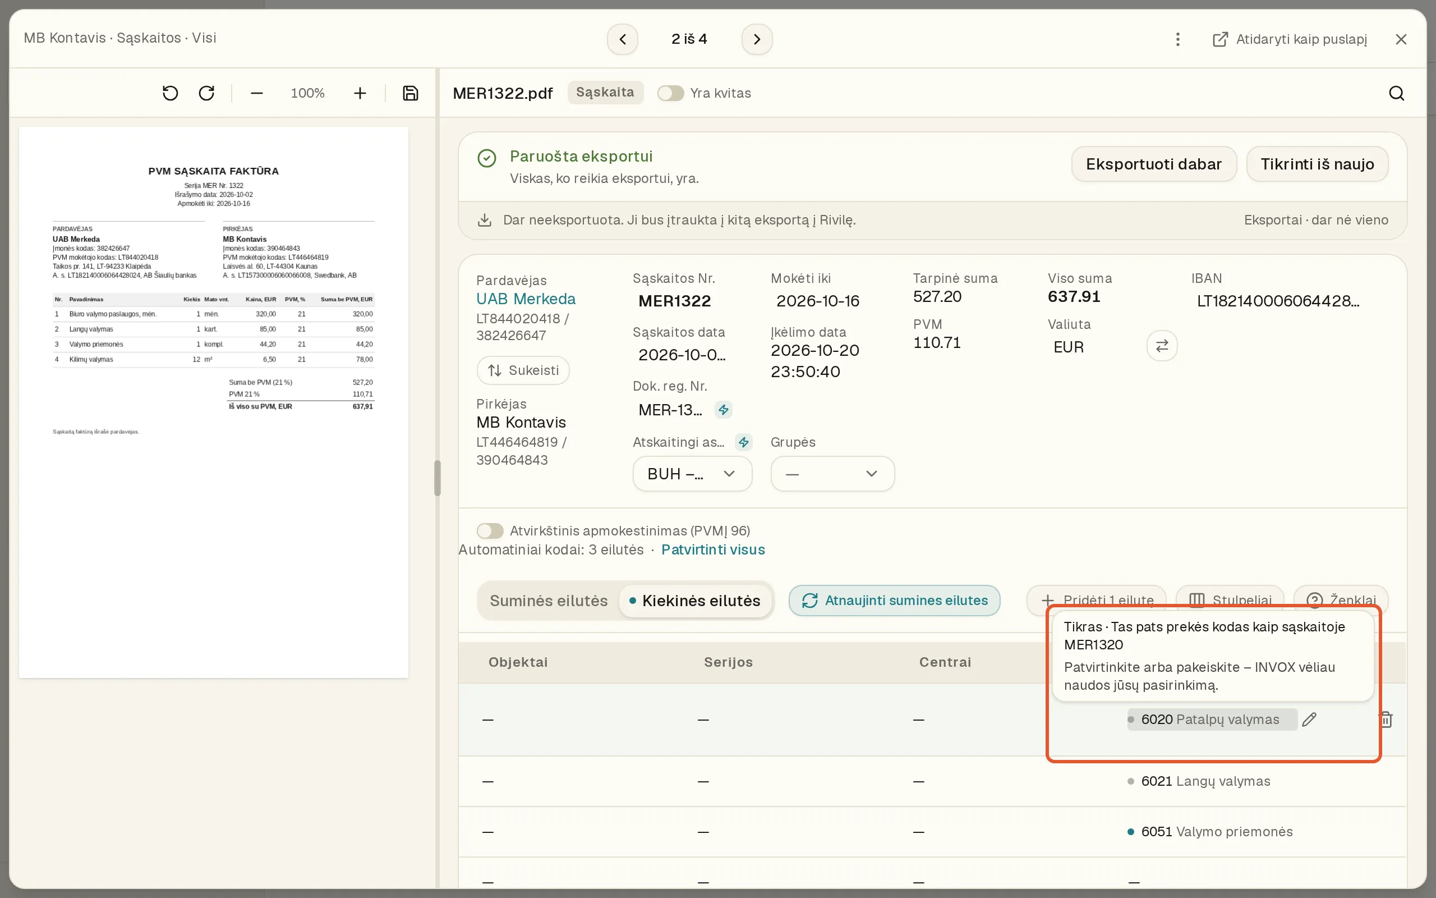Close the invoice panel

(x=1401, y=39)
